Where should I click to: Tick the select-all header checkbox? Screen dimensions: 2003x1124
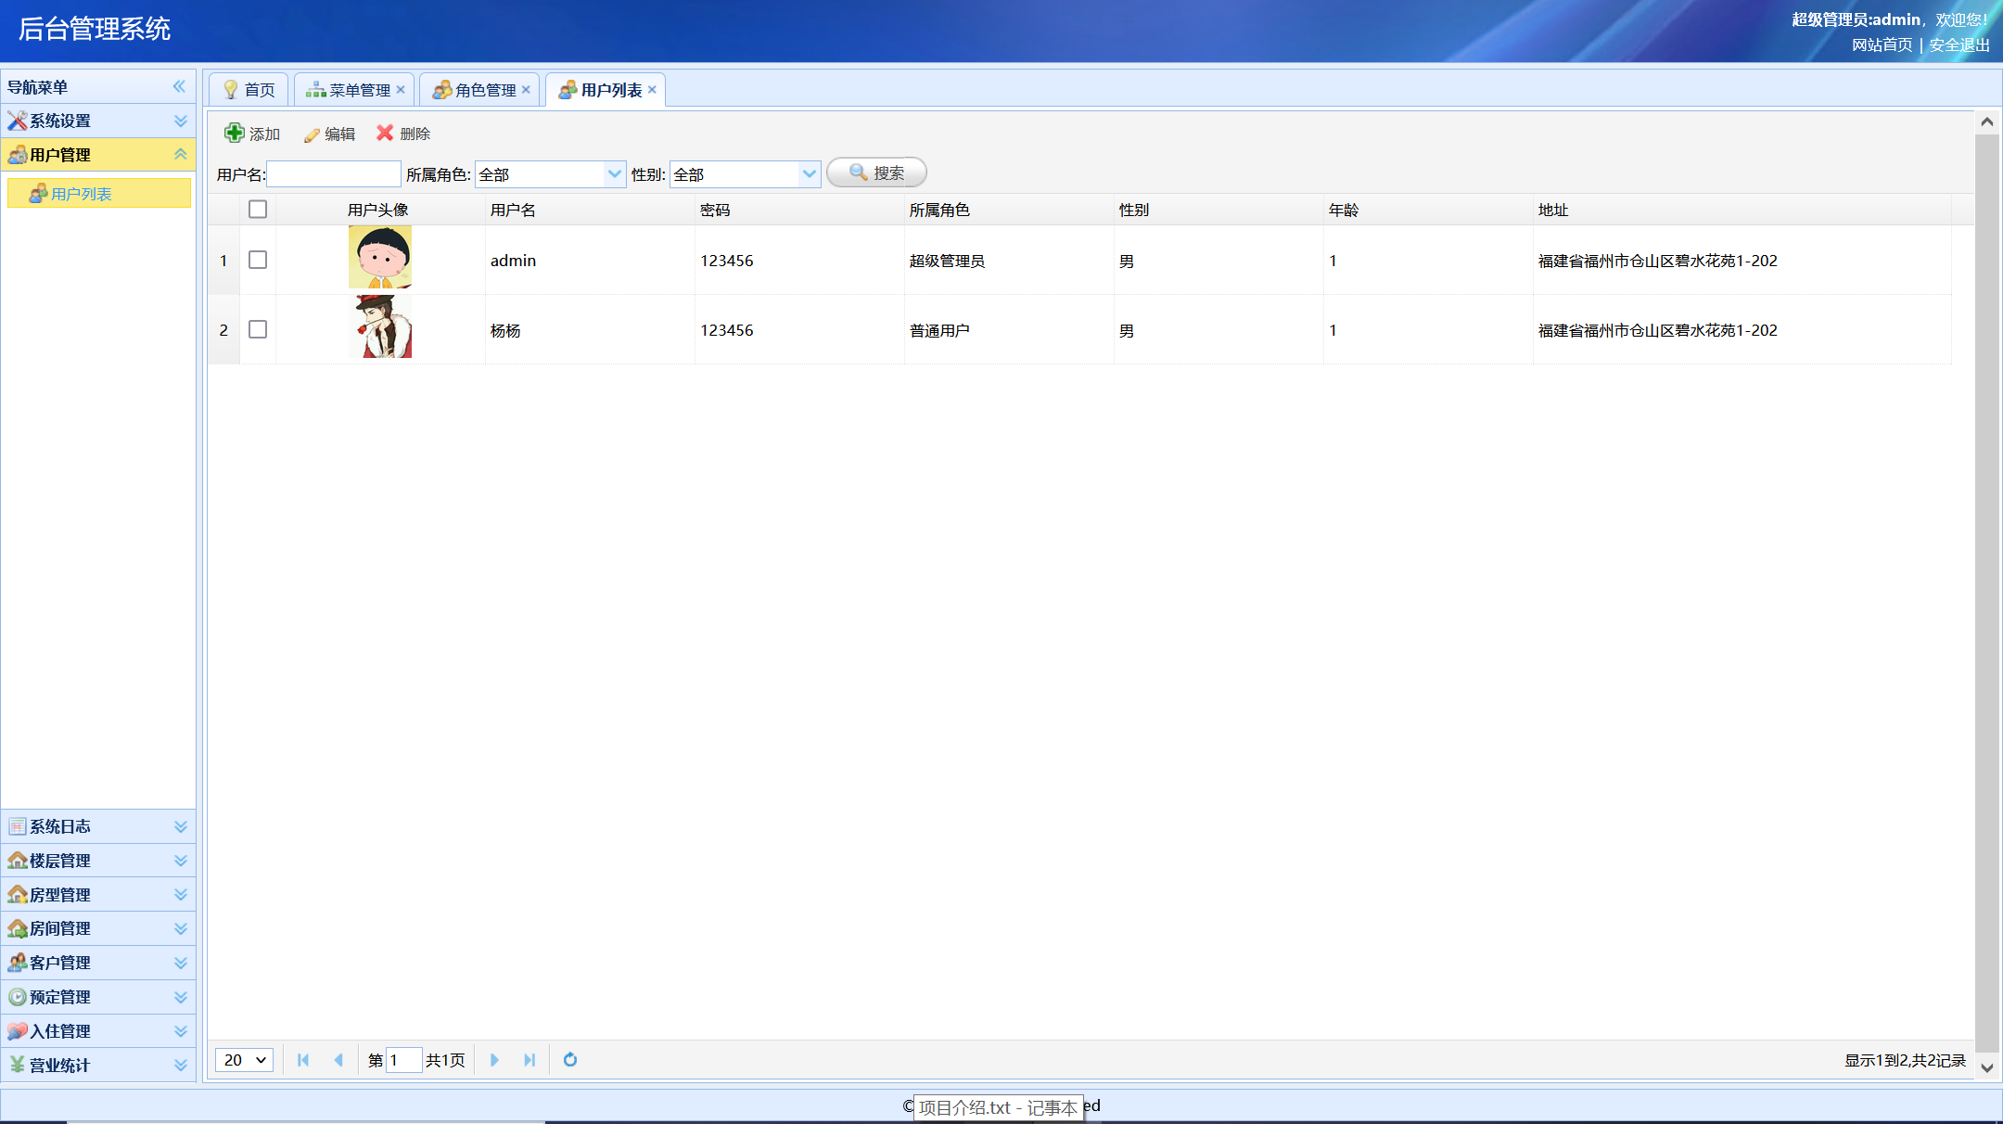point(258,210)
